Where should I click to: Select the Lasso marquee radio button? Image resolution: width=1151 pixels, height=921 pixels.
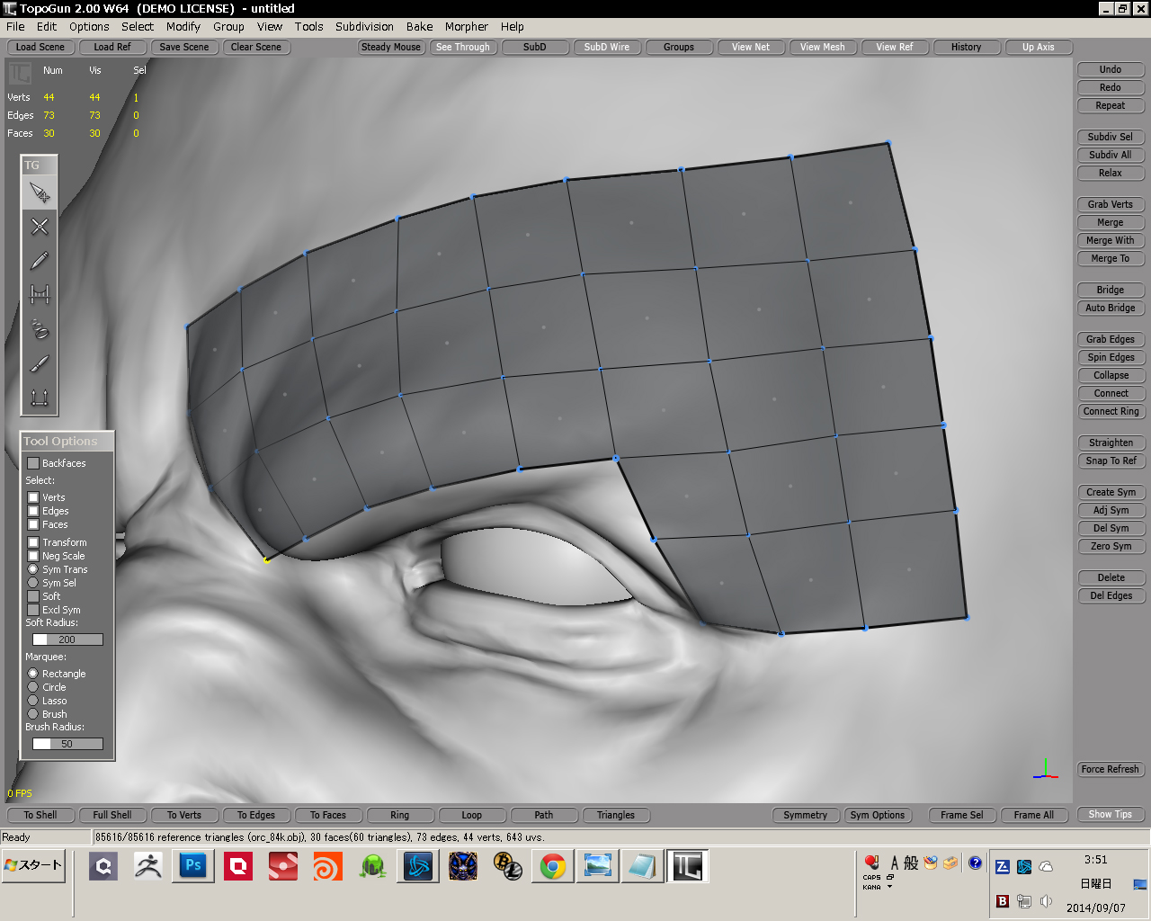(x=33, y=701)
